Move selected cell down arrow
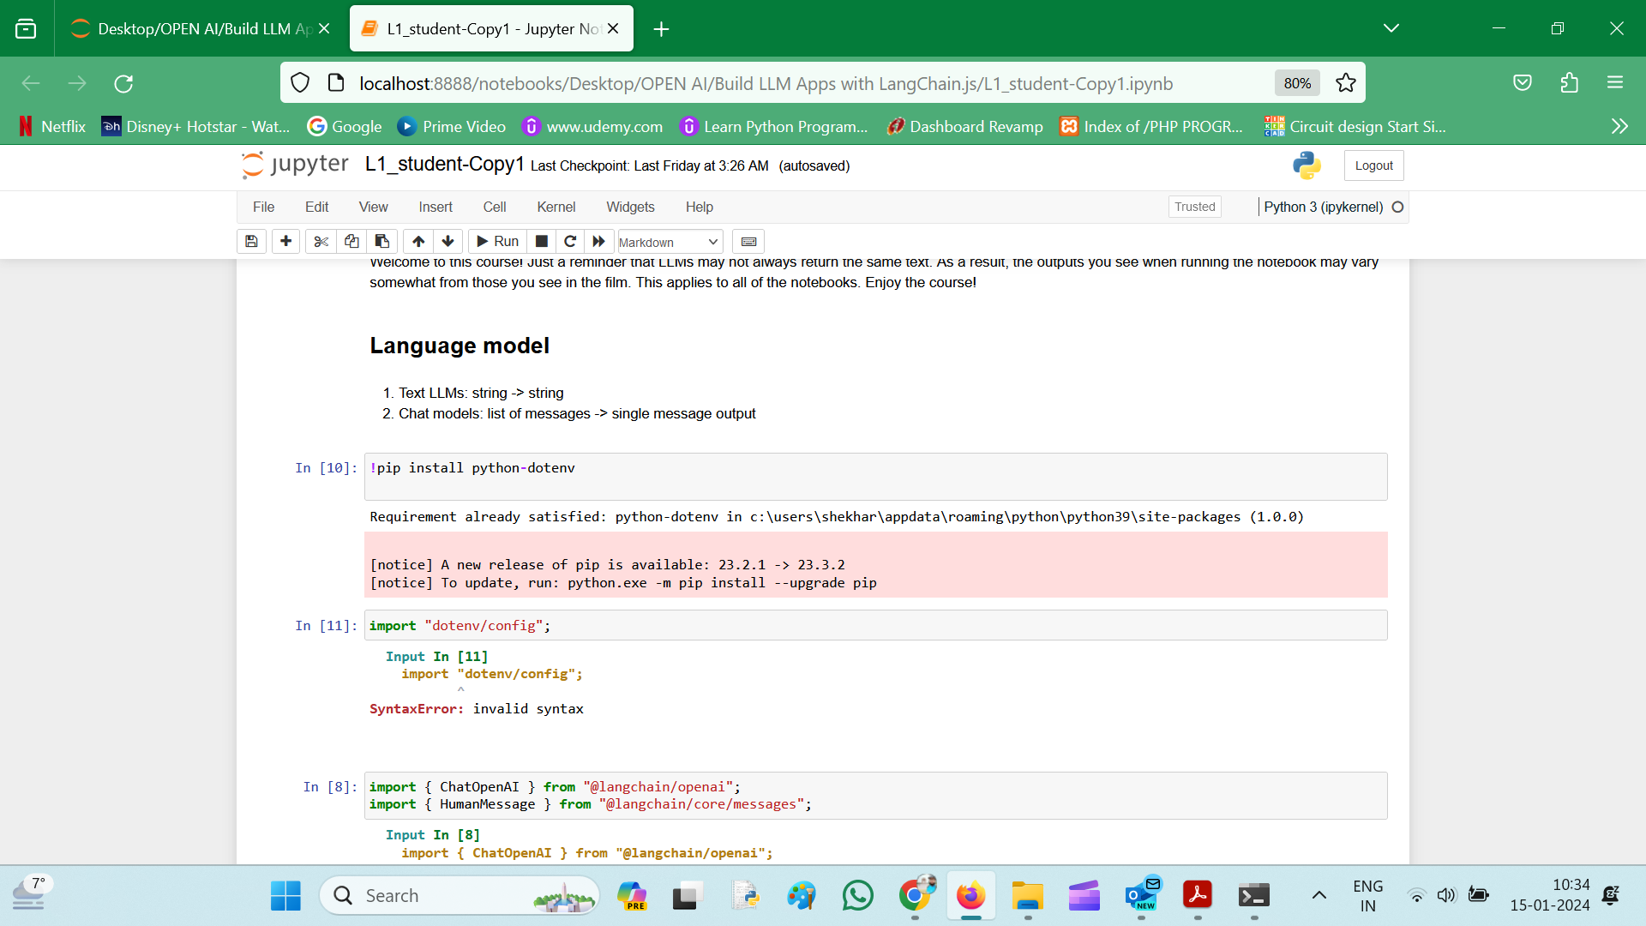 click(x=448, y=242)
